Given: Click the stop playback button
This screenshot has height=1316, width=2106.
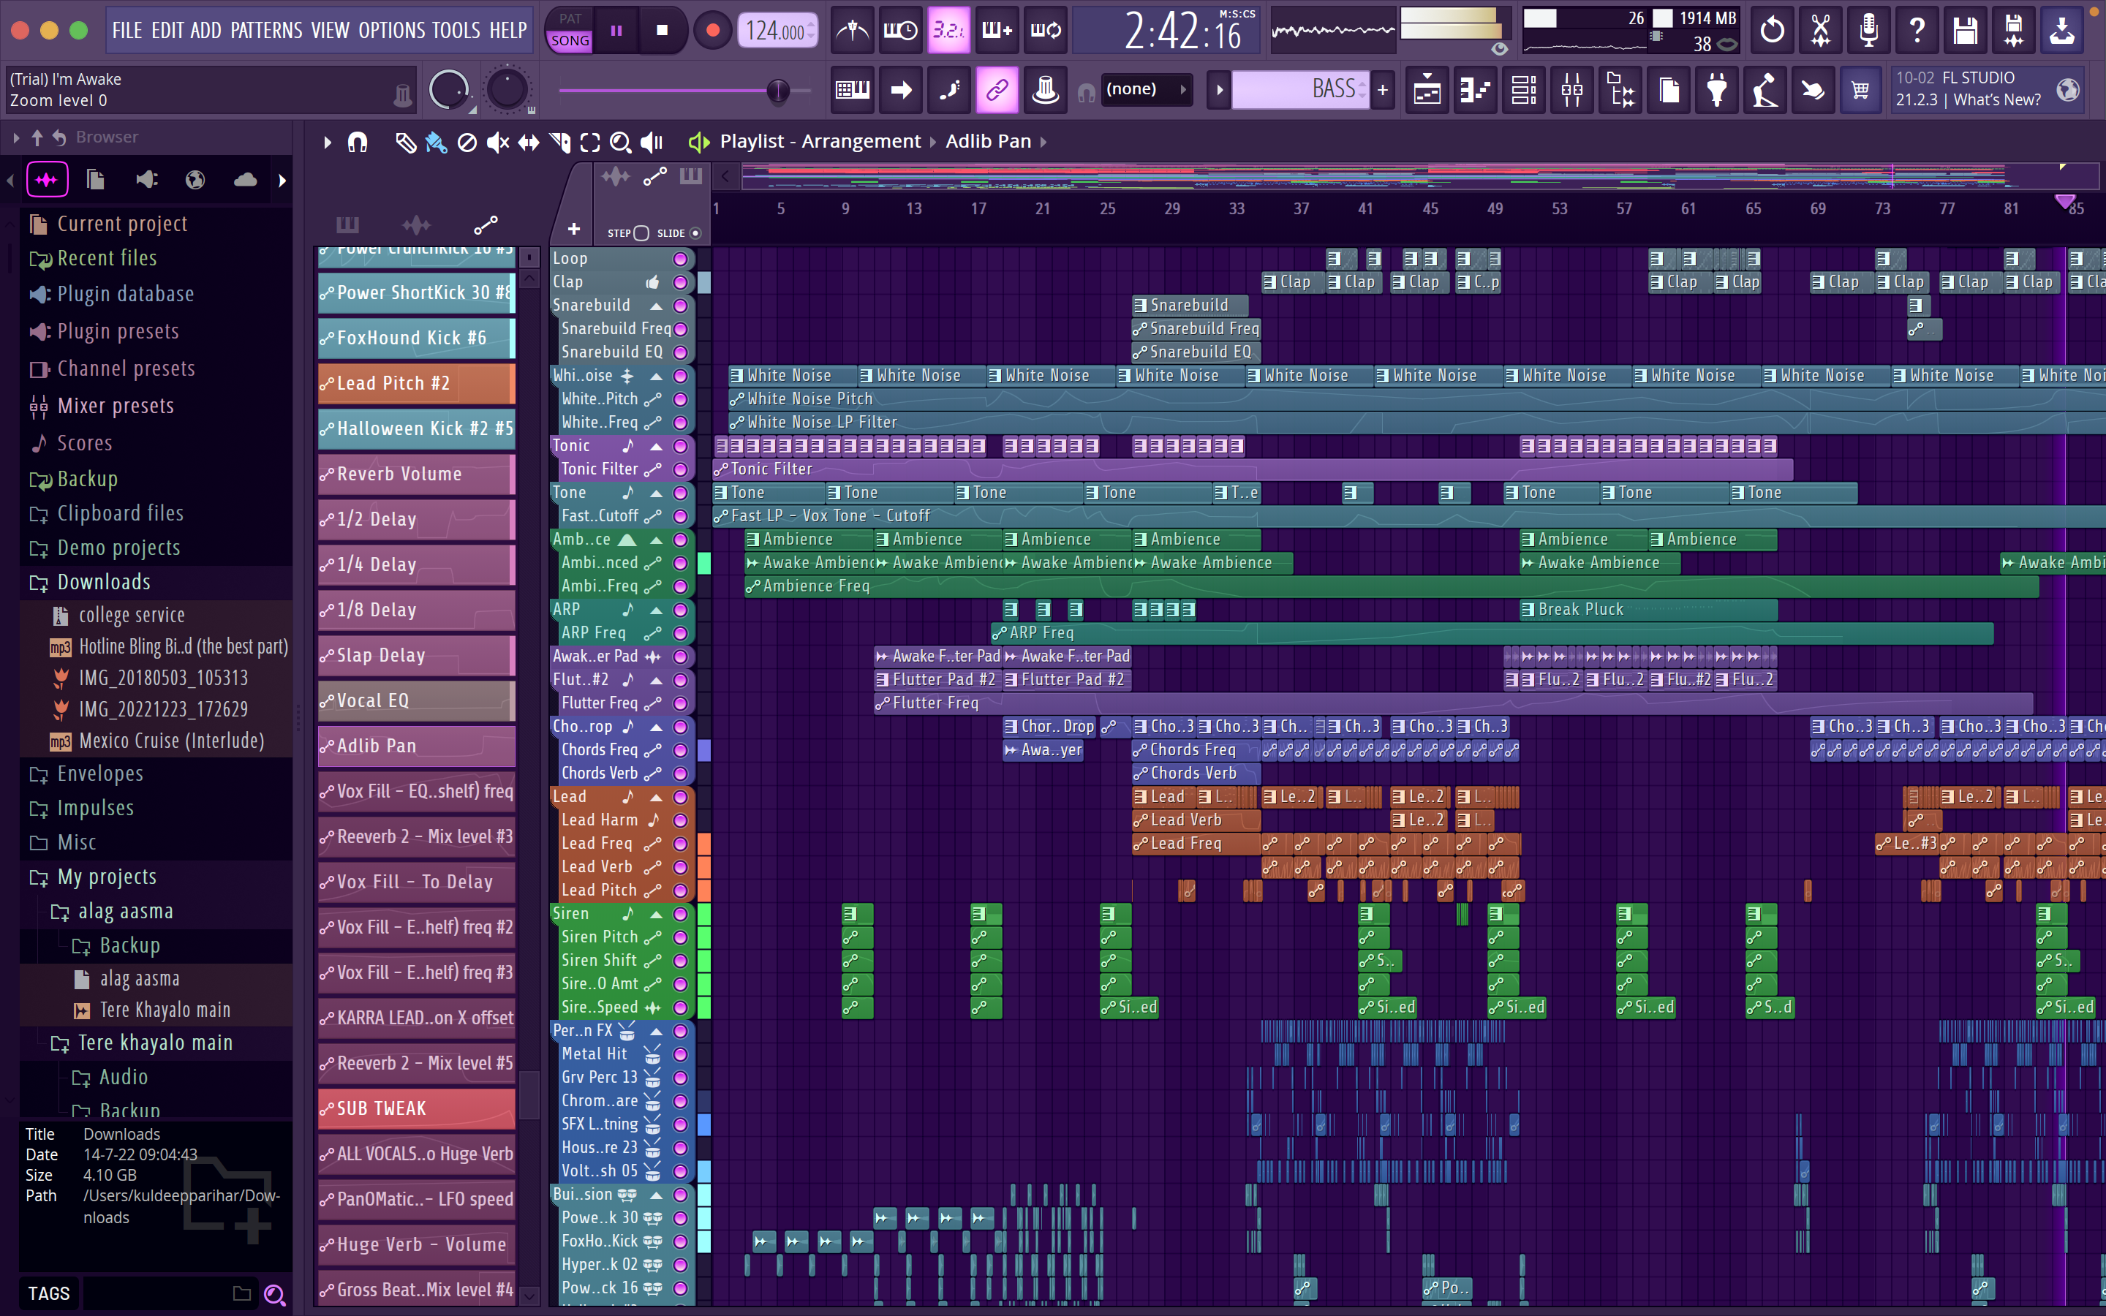Looking at the screenshot, I should pos(663,31).
